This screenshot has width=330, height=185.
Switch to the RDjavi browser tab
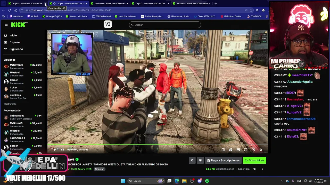(x=68, y=3)
